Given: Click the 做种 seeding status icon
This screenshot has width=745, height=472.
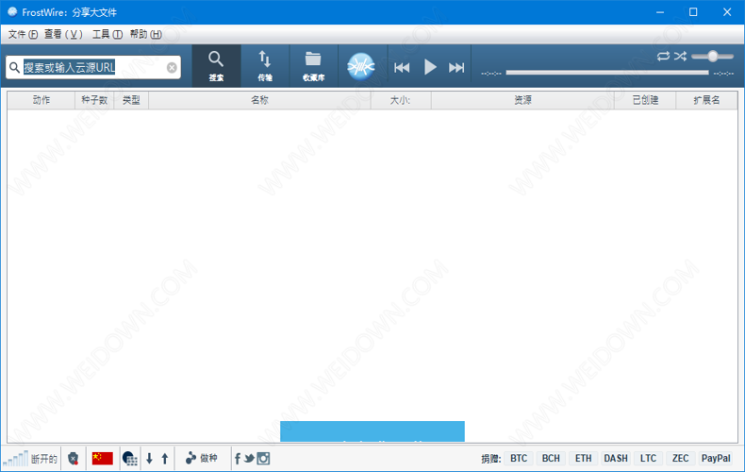Looking at the screenshot, I should tap(201, 458).
